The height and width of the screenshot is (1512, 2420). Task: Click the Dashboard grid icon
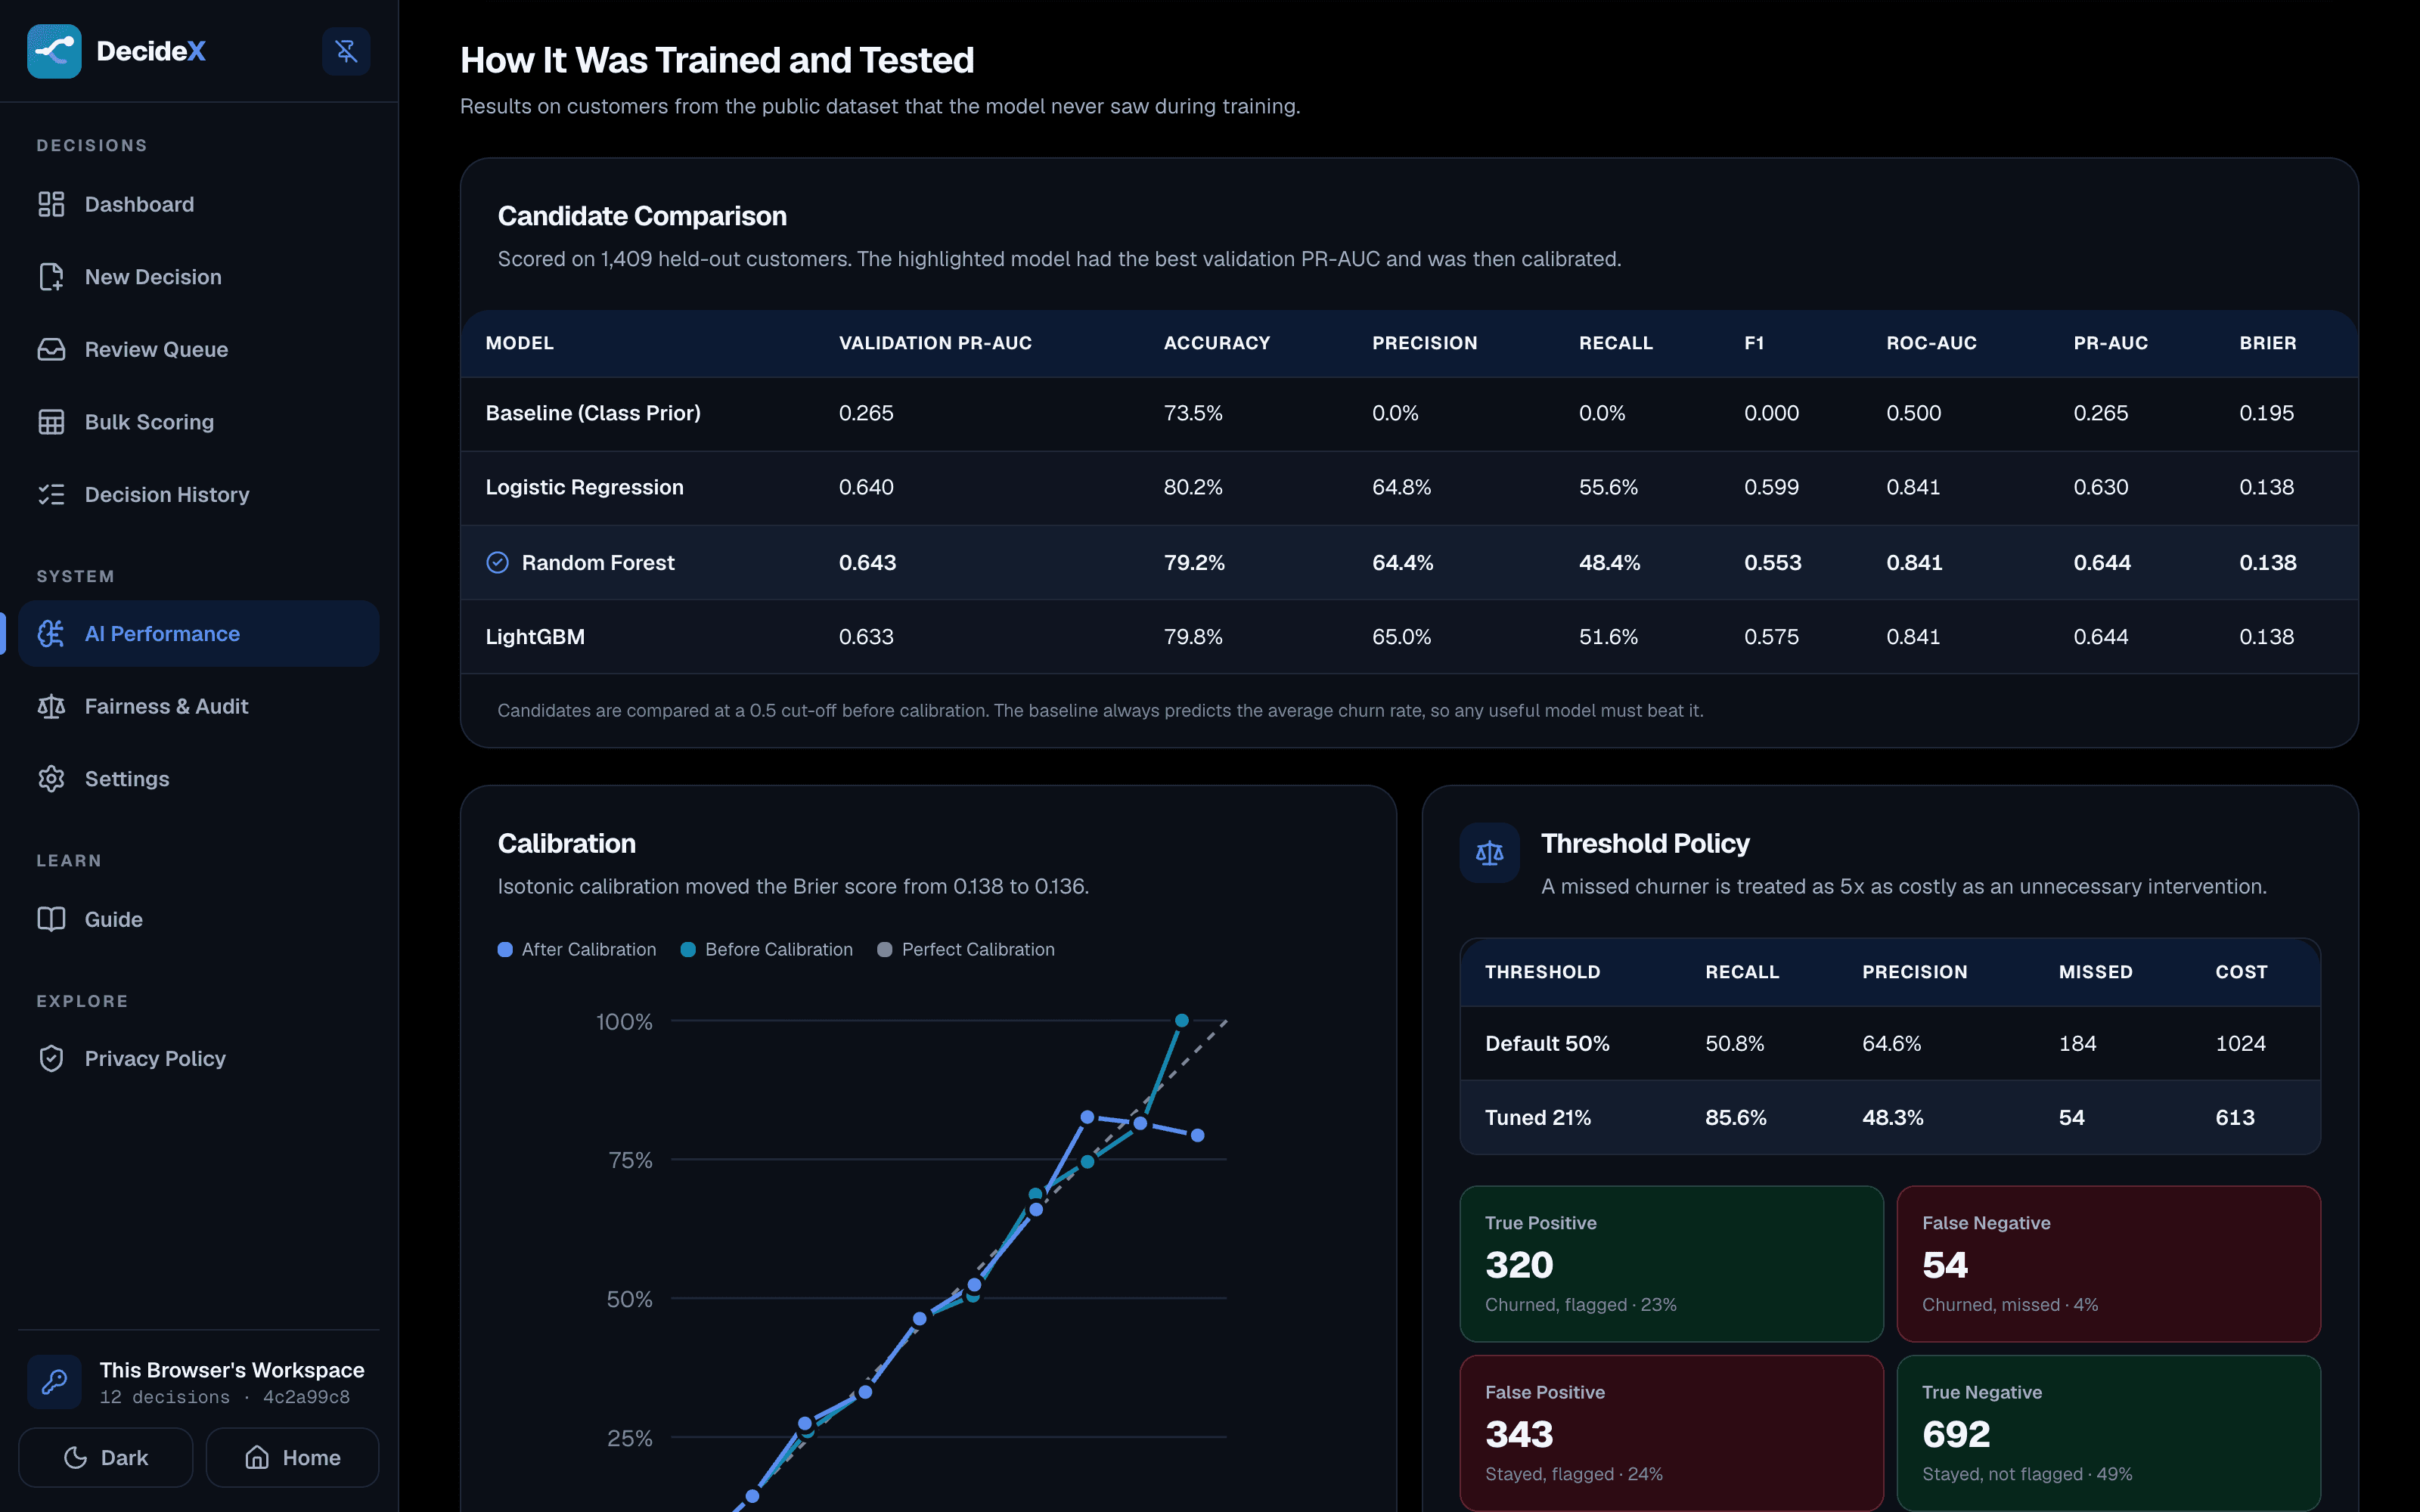coord(51,204)
